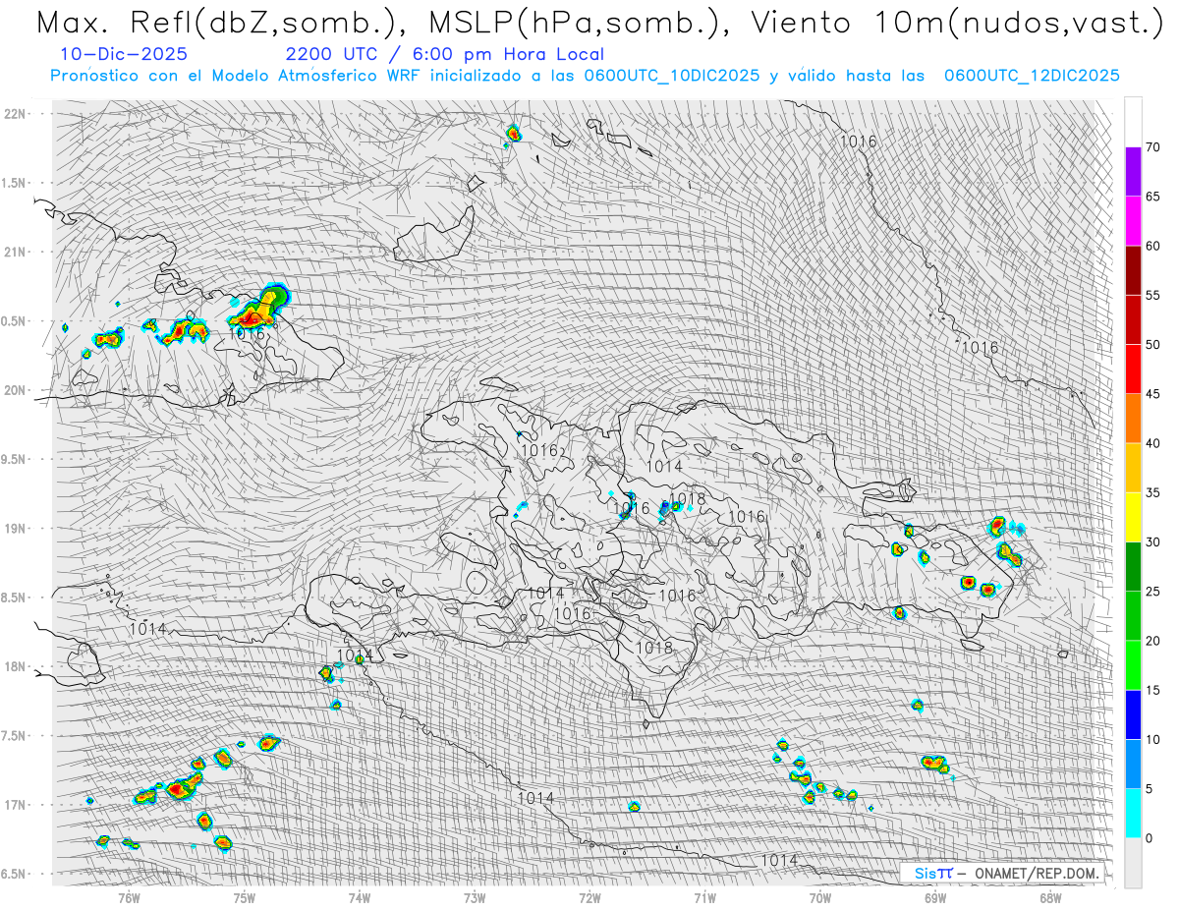Click the '72W' longitude label
1179x911 pixels.
(589, 897)
